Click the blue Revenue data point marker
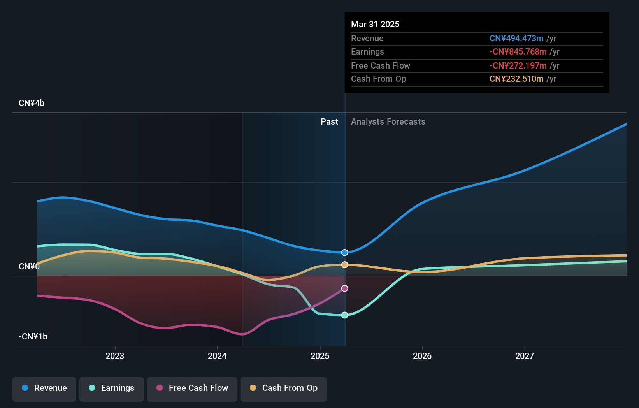Viewport: 639px width, 408px height. (345, 253)
